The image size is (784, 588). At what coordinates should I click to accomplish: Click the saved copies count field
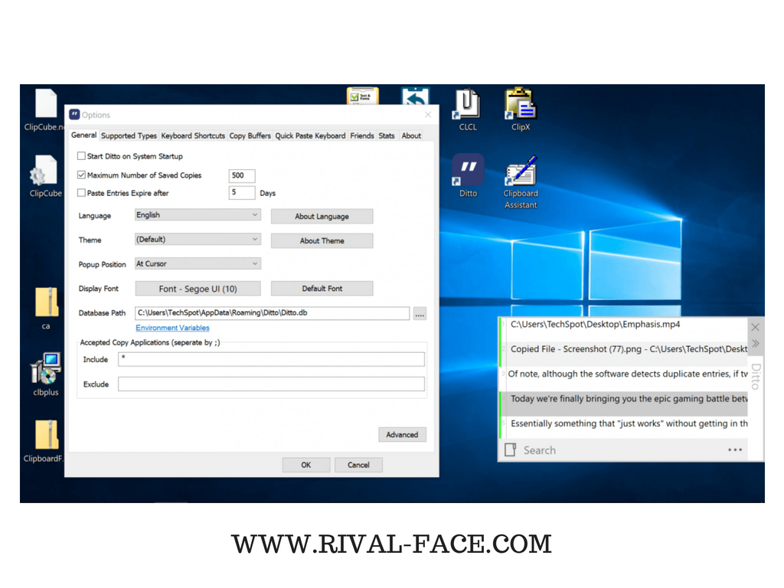tap(242, 175)
